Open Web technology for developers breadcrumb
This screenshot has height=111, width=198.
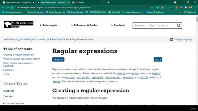tap(19, 39)
